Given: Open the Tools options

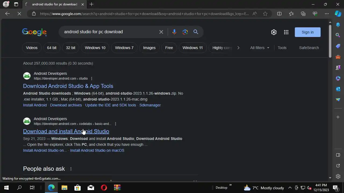Looking at the screenshot, I should click(x=282, y=48).
